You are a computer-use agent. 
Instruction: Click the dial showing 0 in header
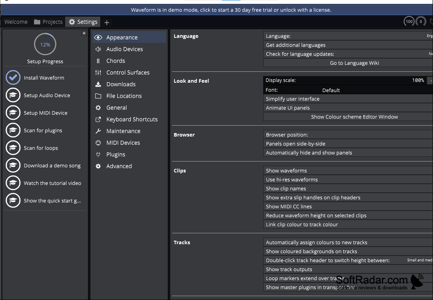pyautogui.click(x=421, y=21)
